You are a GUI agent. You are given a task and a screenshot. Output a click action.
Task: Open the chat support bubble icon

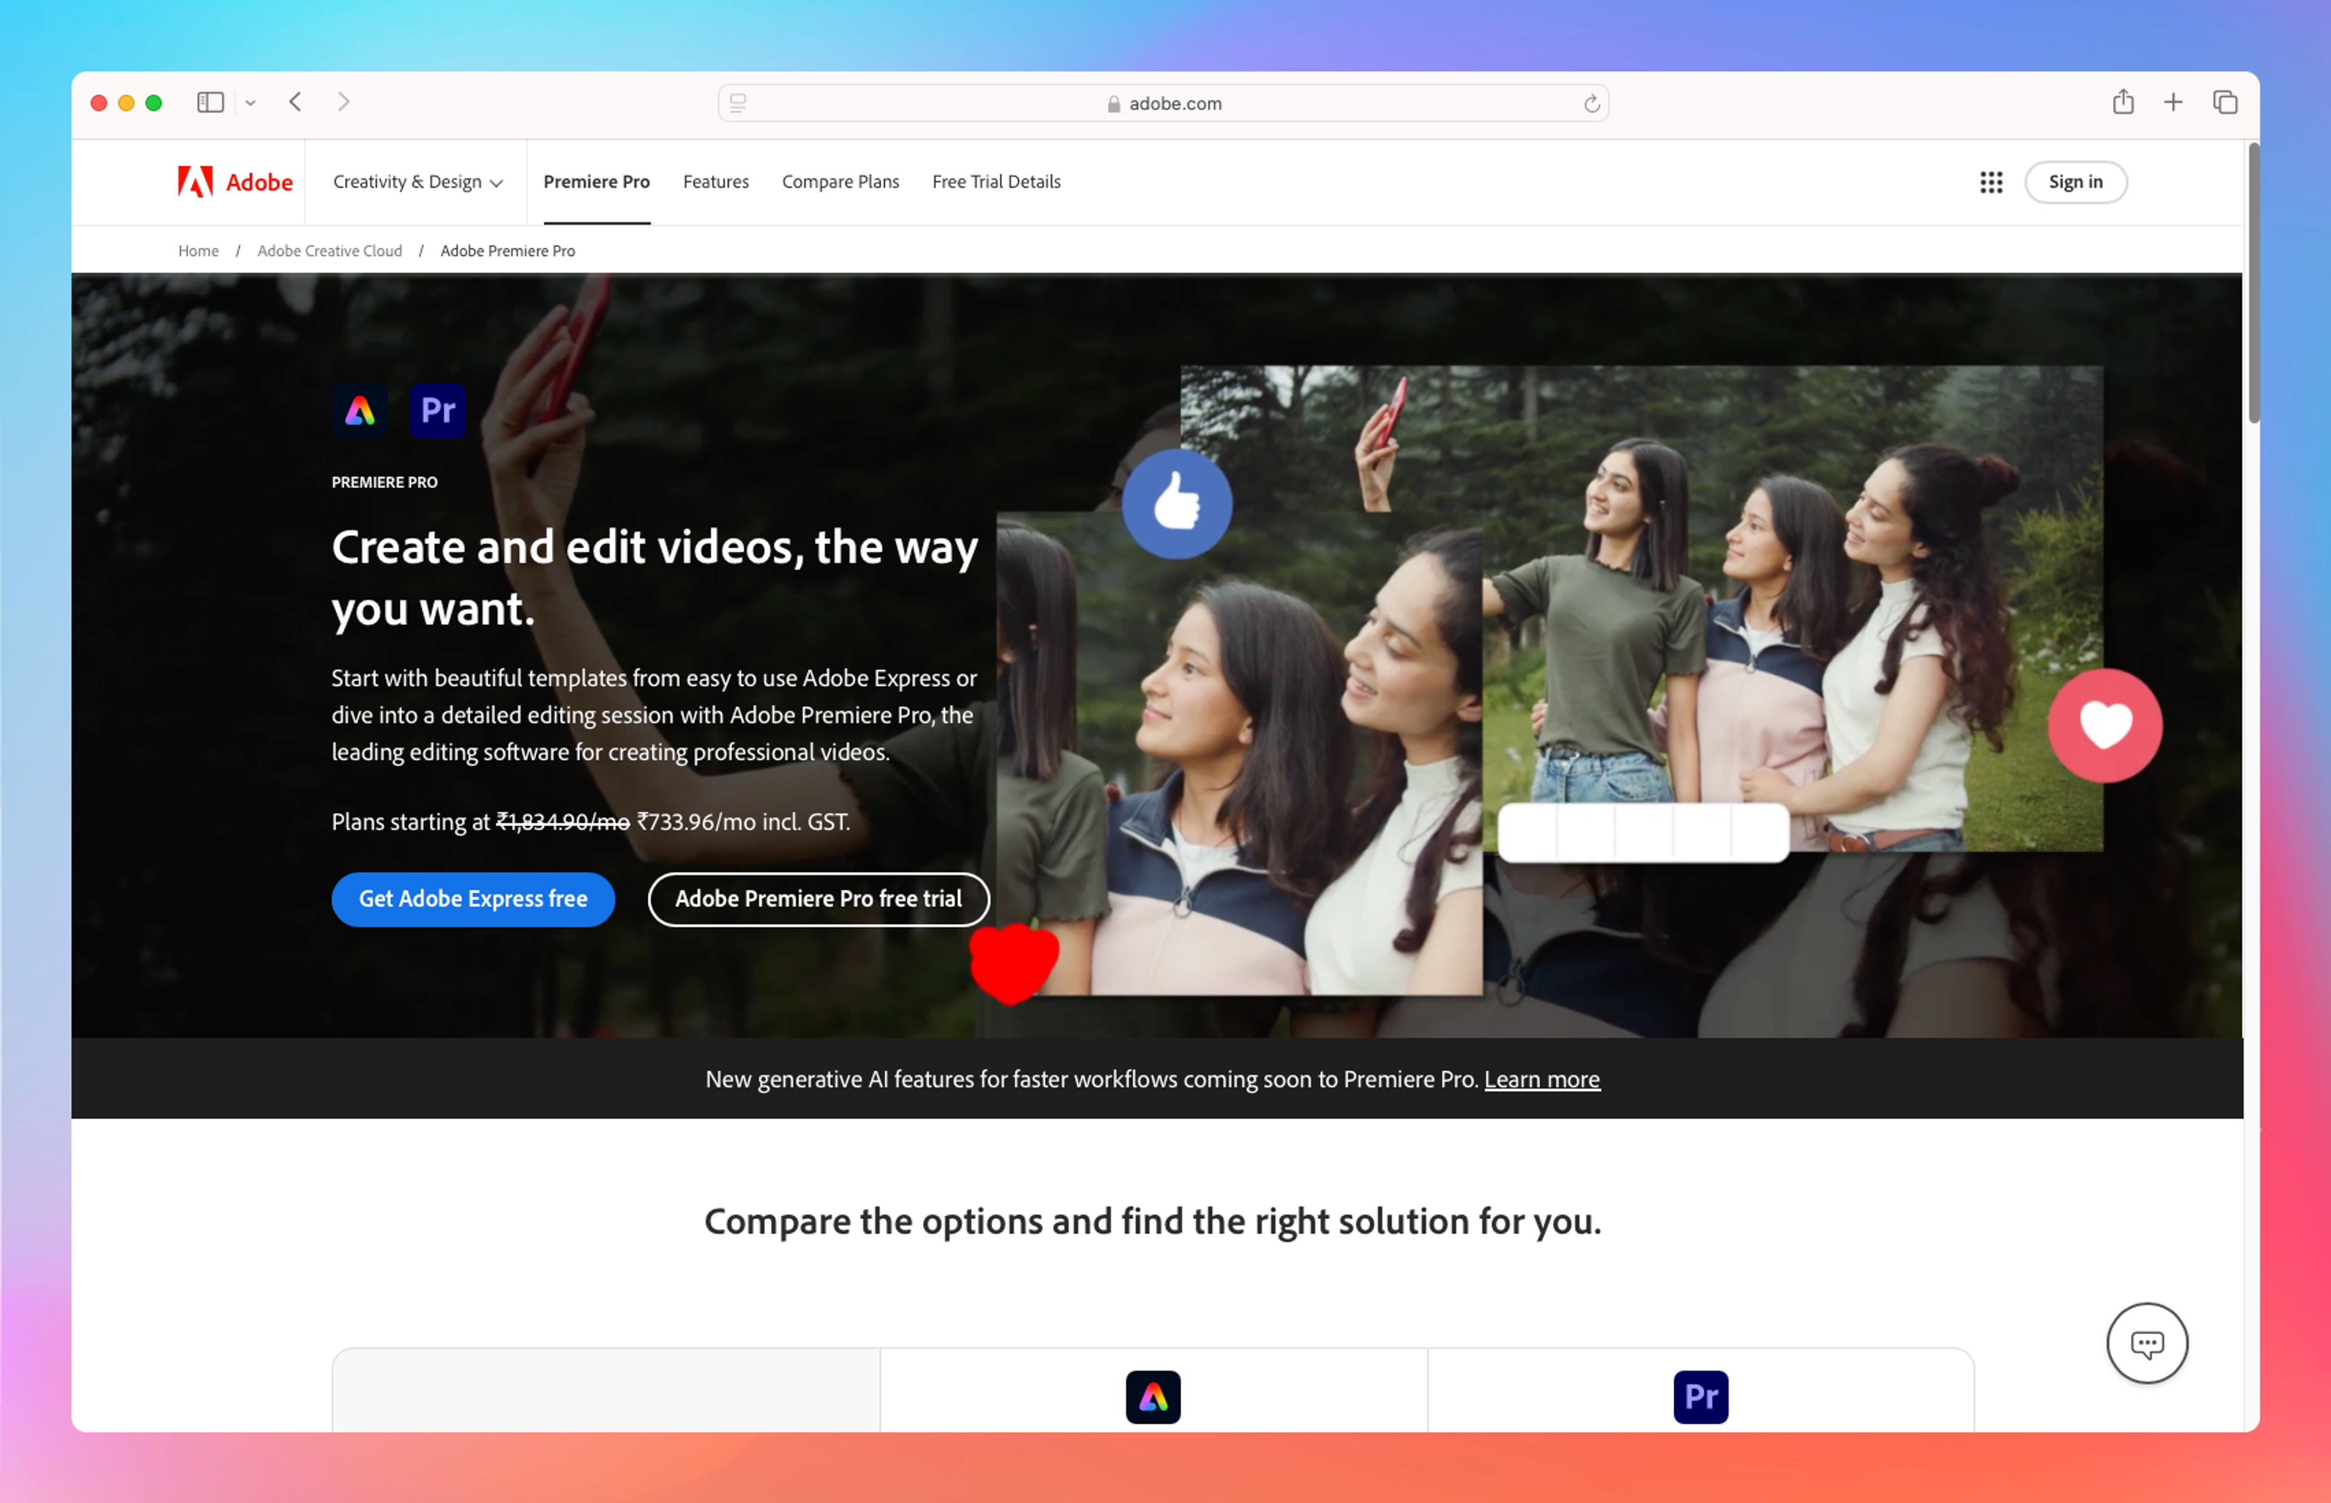[2145, 1343]
